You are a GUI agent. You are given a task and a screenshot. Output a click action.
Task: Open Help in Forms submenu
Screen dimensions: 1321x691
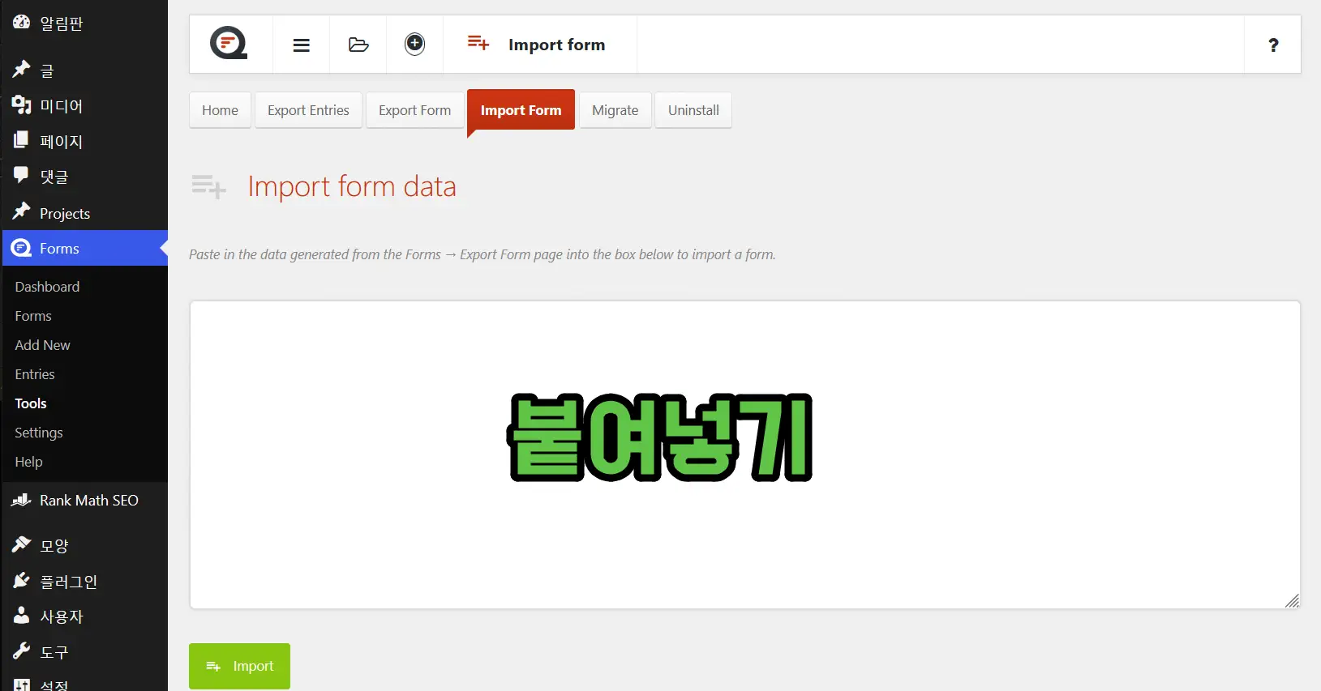pyautogui.click(x=28, y=462)
